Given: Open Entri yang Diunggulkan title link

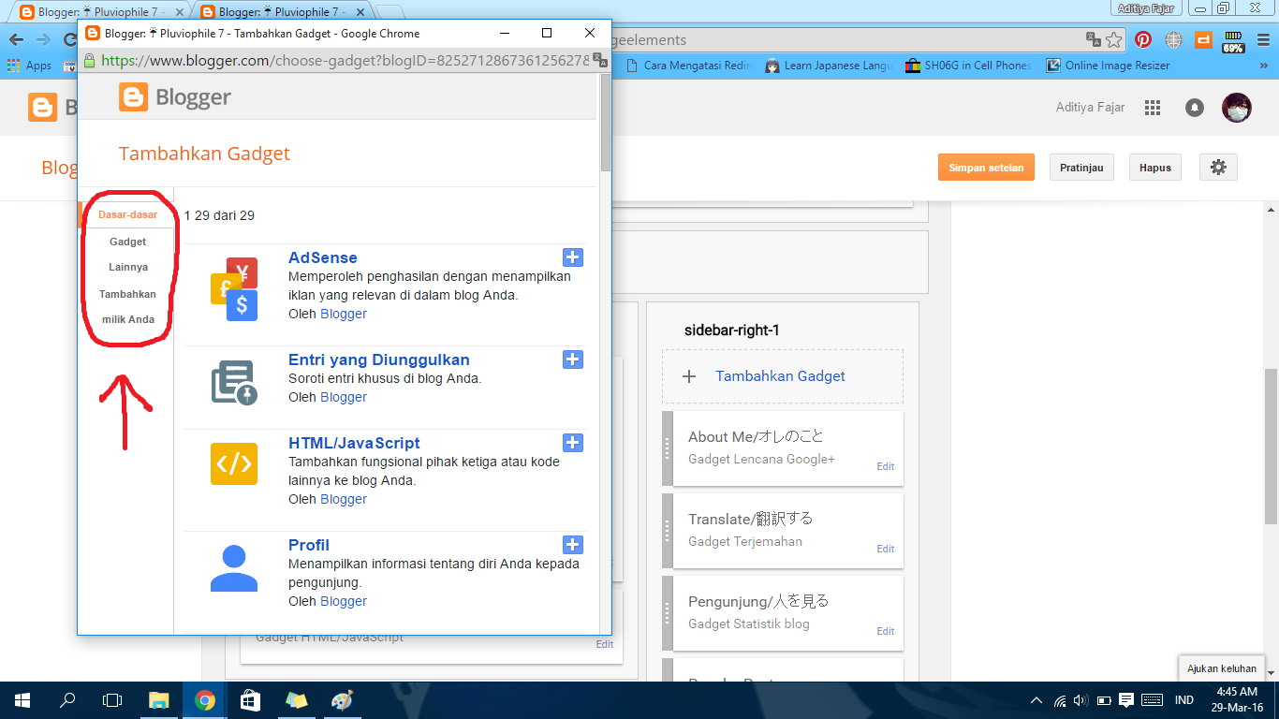Looking at the screenshot, I should (379, 359).
